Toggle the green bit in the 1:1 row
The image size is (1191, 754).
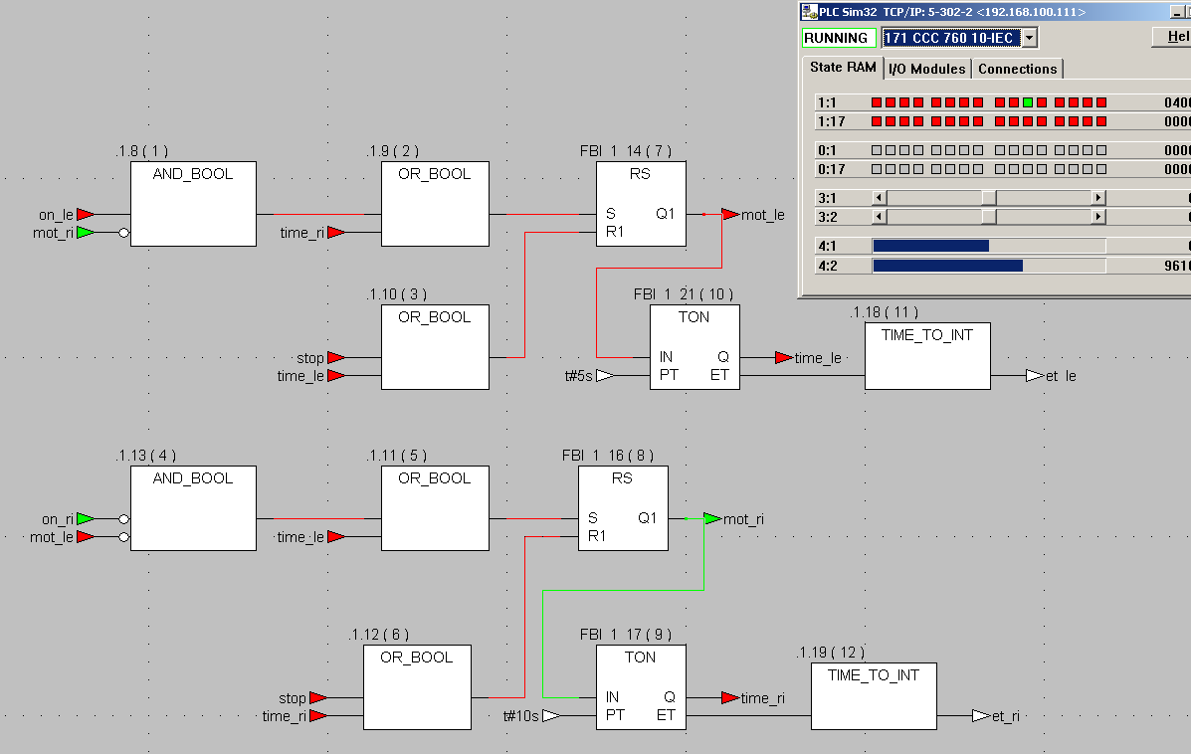[x=1028, y=102]
